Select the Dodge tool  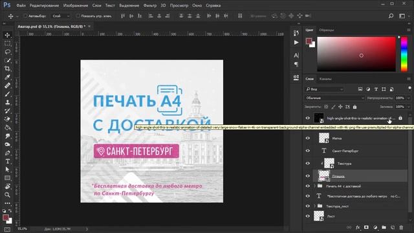click(7, 144)
